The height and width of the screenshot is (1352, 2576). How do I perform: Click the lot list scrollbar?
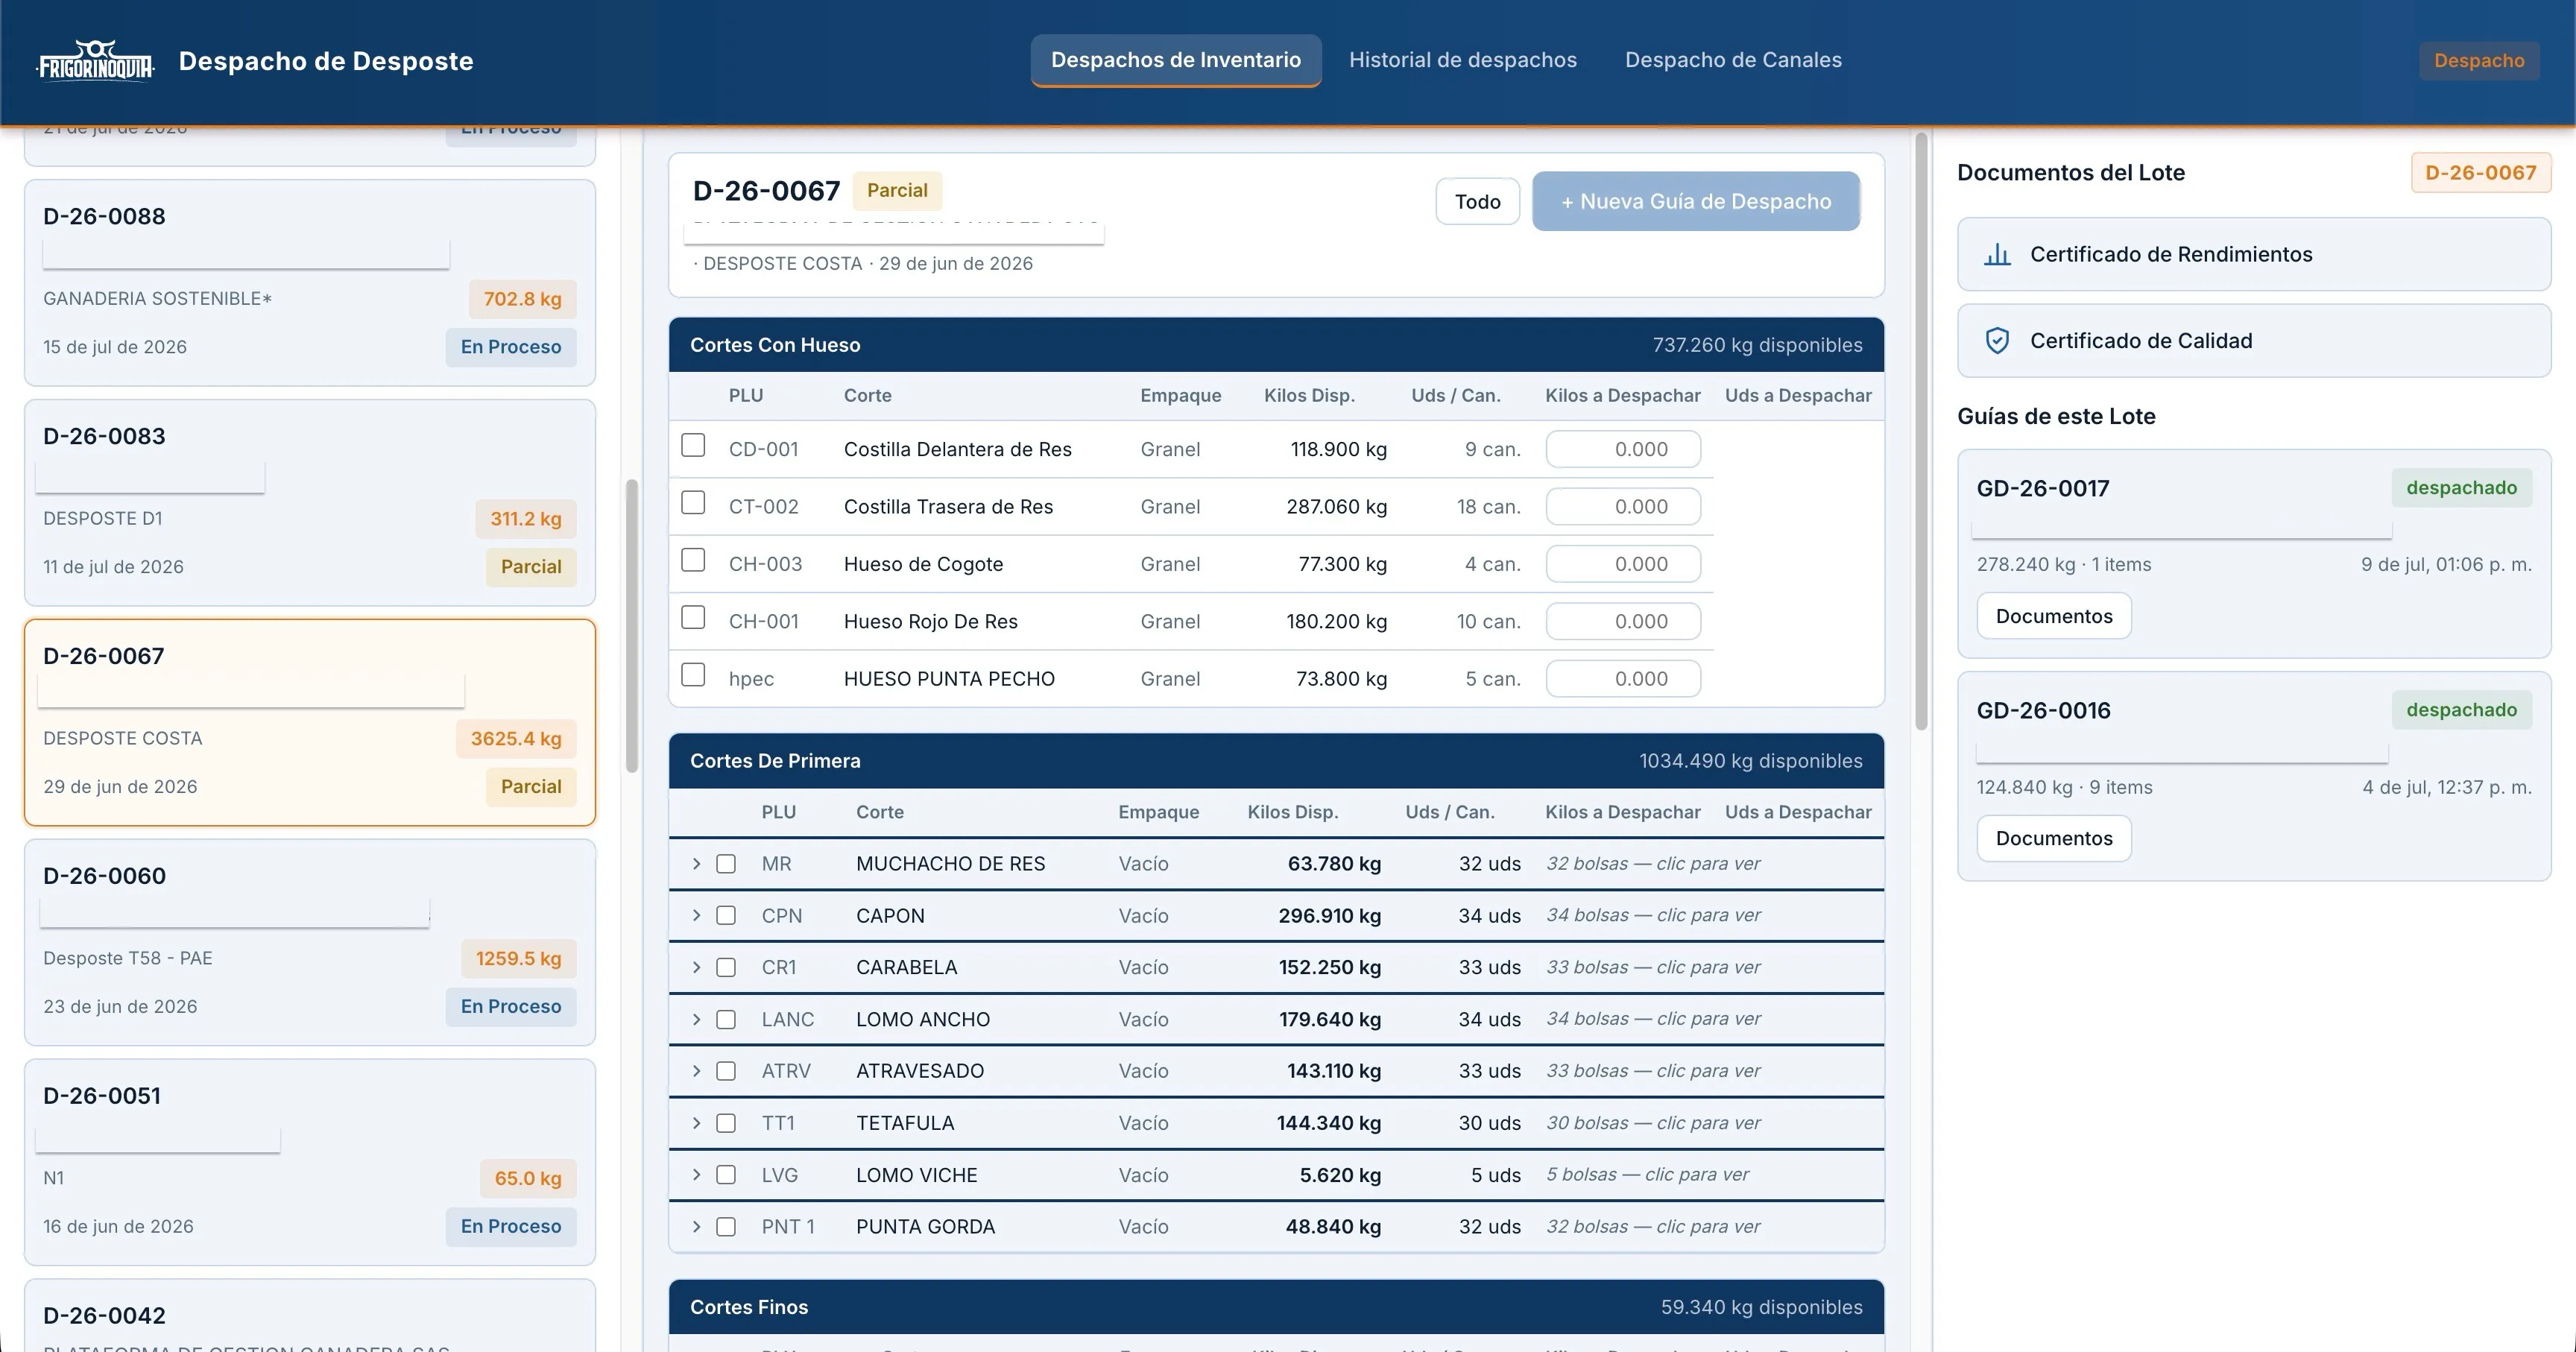tap(632, 626)
